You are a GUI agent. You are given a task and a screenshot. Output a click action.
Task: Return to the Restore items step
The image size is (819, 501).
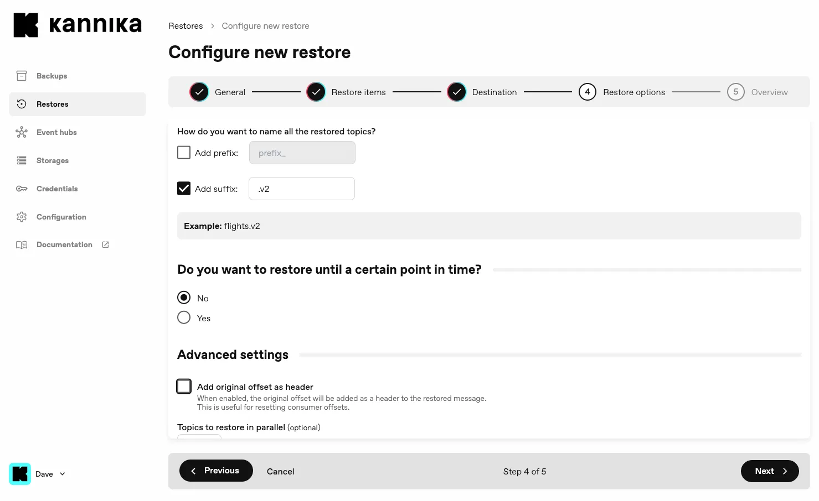pyautogui.click(x=316, y=92)
